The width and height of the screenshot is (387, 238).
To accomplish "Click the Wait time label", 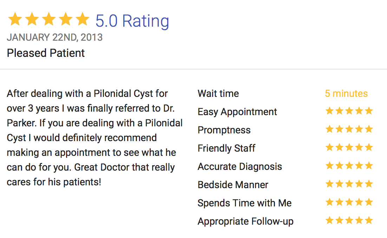I will tap(218, 94).
